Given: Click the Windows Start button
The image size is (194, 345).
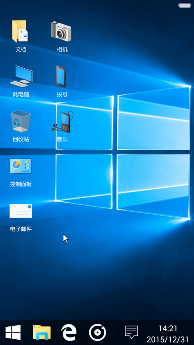Looking at the screenshot, I should coord(13,332).
